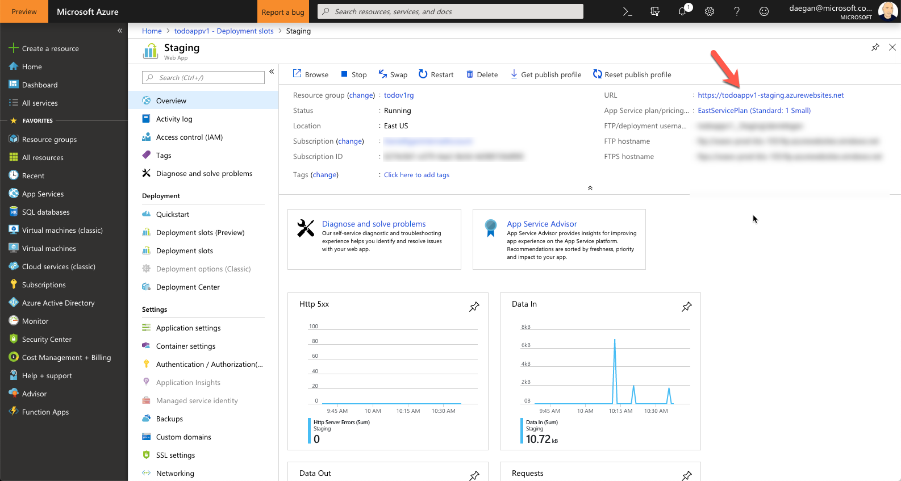Open the feedback smiley icon
Screen dimensions: 901x481
(x=764, y=11)
